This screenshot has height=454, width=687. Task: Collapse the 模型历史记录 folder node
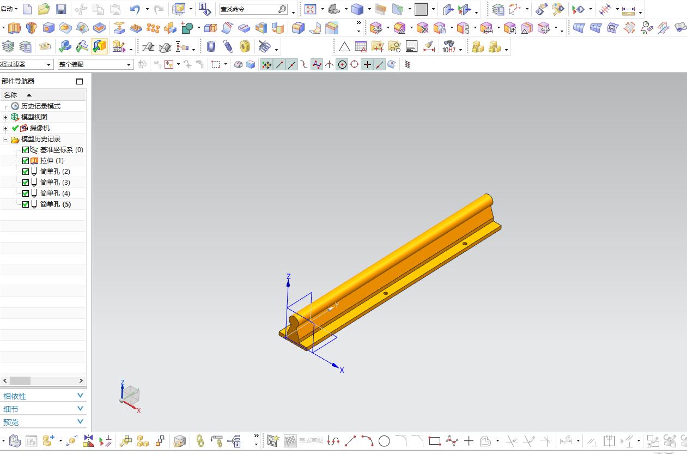coord(6,139)
